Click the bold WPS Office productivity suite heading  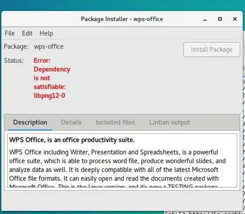pos(72,140)
